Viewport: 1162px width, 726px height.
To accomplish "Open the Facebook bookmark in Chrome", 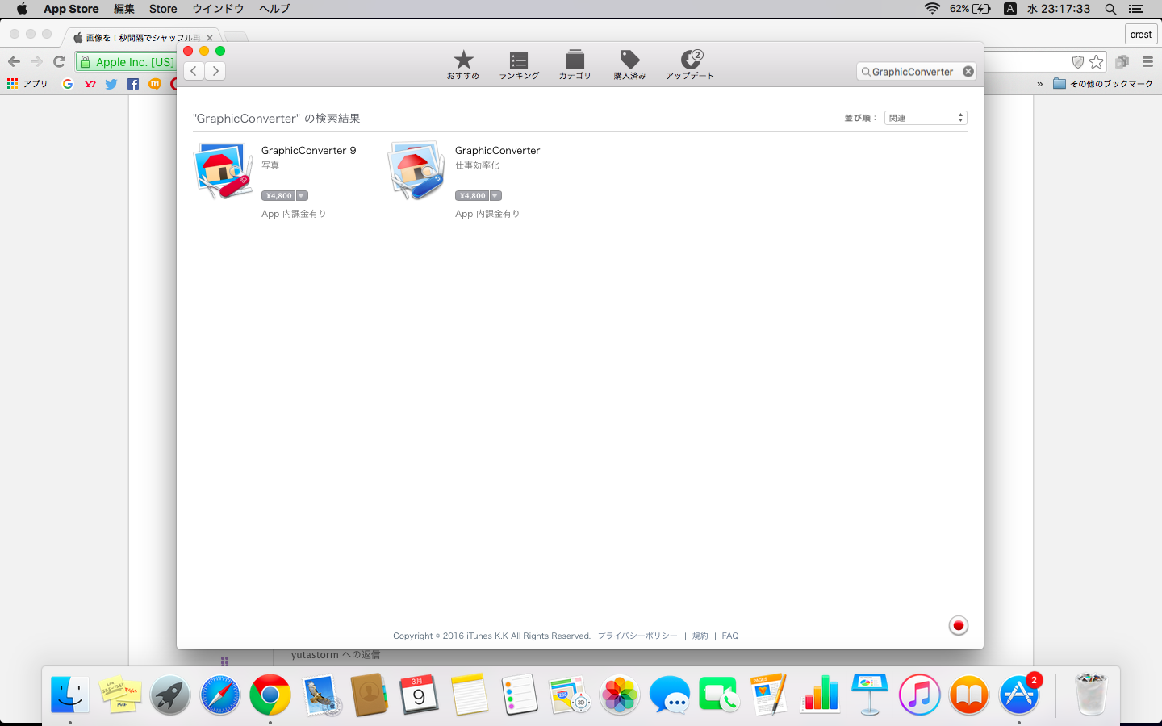I will (x=133, y=84).
